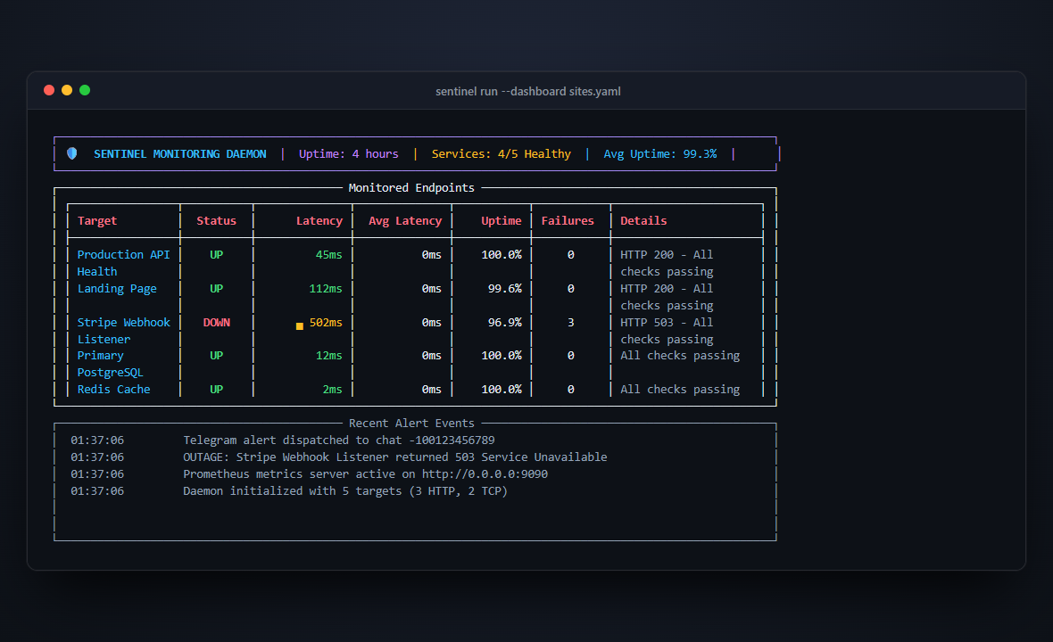This screenshot has height=642, width=1053.
Task: Click the Prometheus metrics server event line
Action: pyautogui.click(x=365, y=473)
